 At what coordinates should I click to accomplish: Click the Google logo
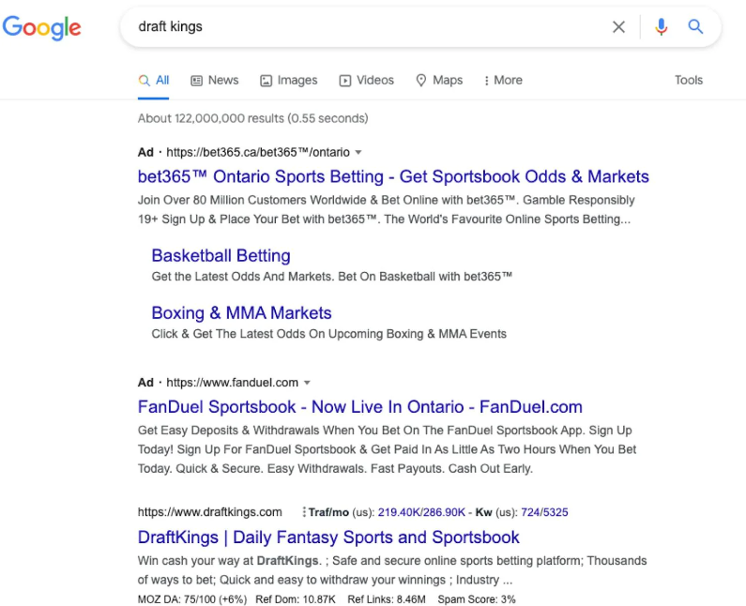point(41,27)
